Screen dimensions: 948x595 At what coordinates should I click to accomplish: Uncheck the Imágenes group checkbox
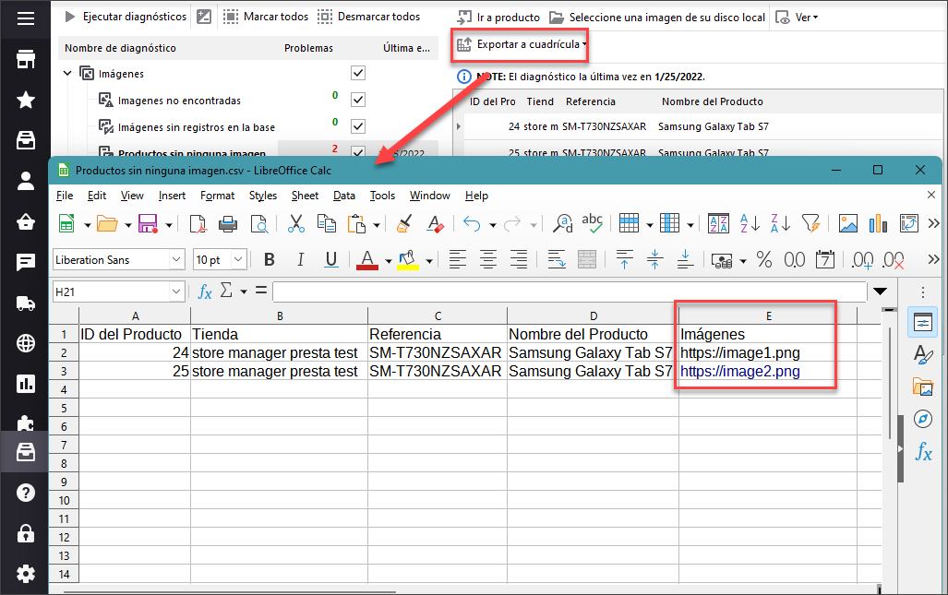[x=358, y=73]
